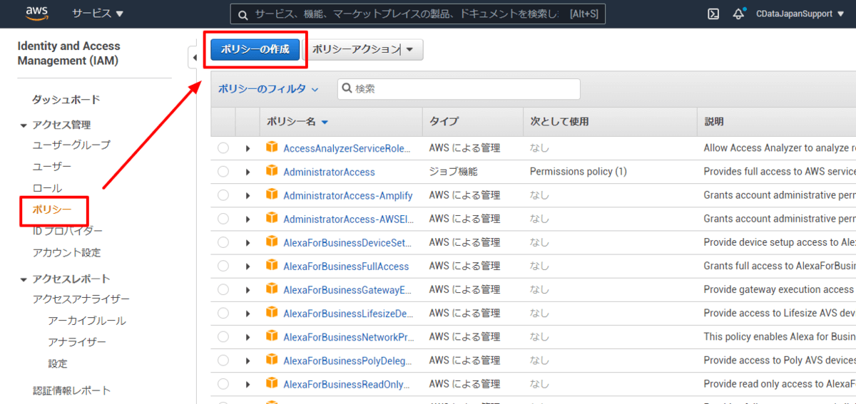856x404 pixels.
Task: Sort by the タイプ column header
Action: (444, 122)
